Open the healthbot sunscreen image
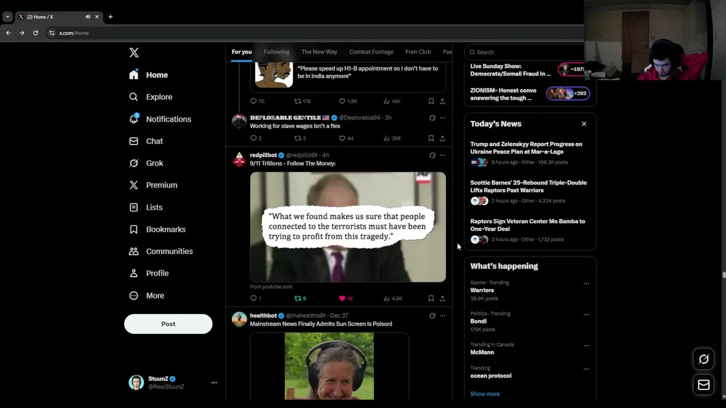Viewport: 726px width, 408px height. pyautogui.click(x=329, y=366)
